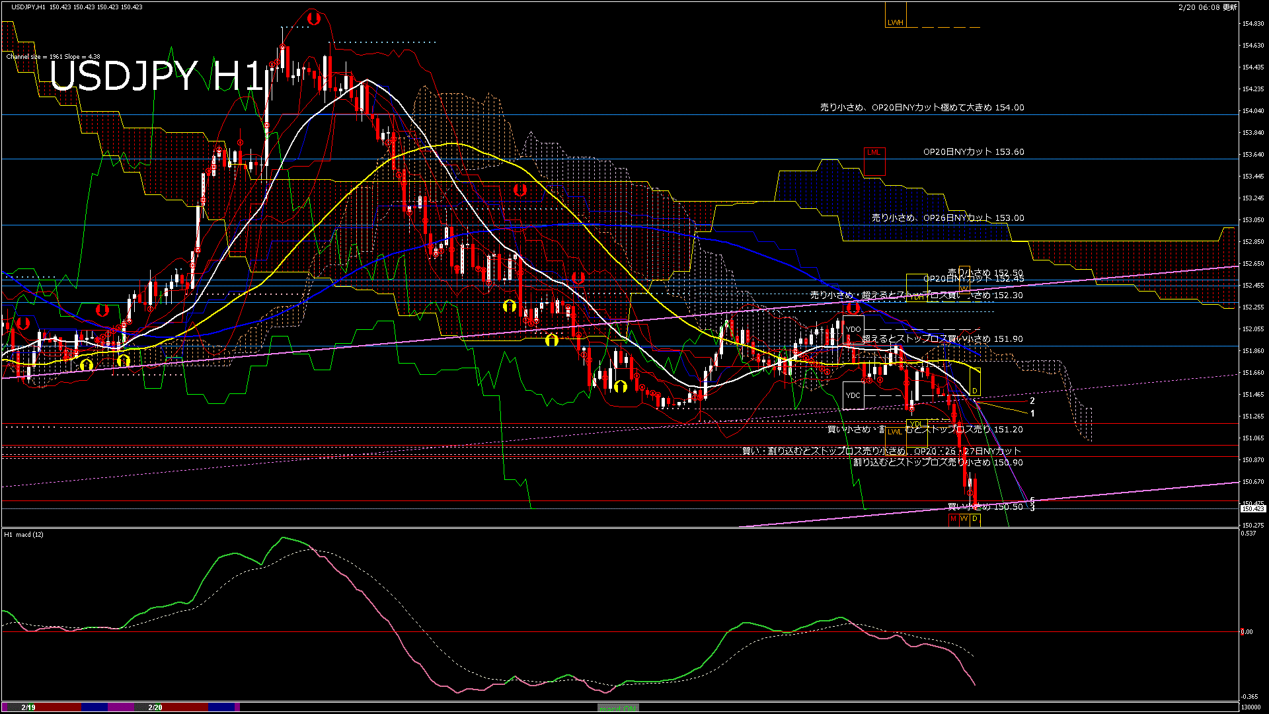Click the red down-arrow at the far-left edge
This screenshot has height=714, width=1269.
pyautogui.click(x=23, y=323)
